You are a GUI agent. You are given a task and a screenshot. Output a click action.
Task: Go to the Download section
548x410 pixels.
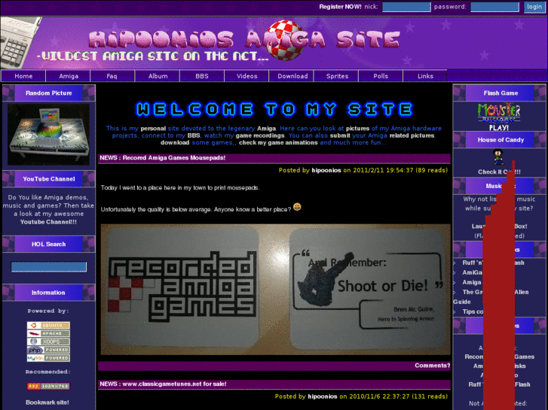(292, 76)
